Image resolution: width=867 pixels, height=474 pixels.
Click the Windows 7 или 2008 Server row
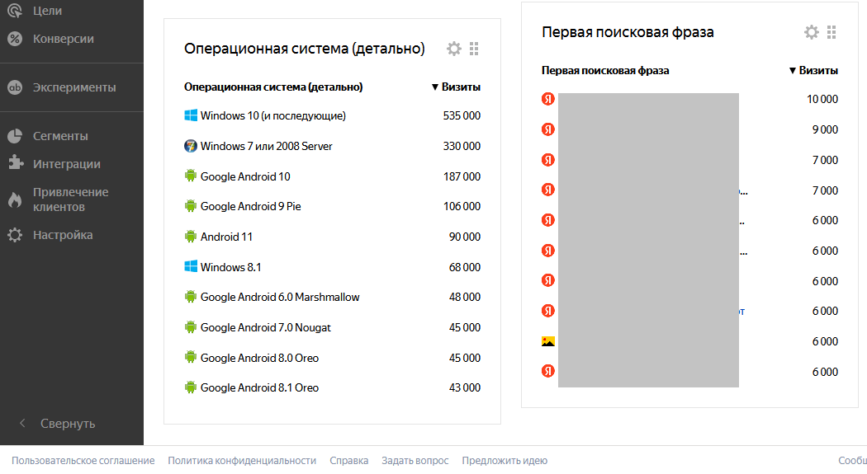(332, 146)
